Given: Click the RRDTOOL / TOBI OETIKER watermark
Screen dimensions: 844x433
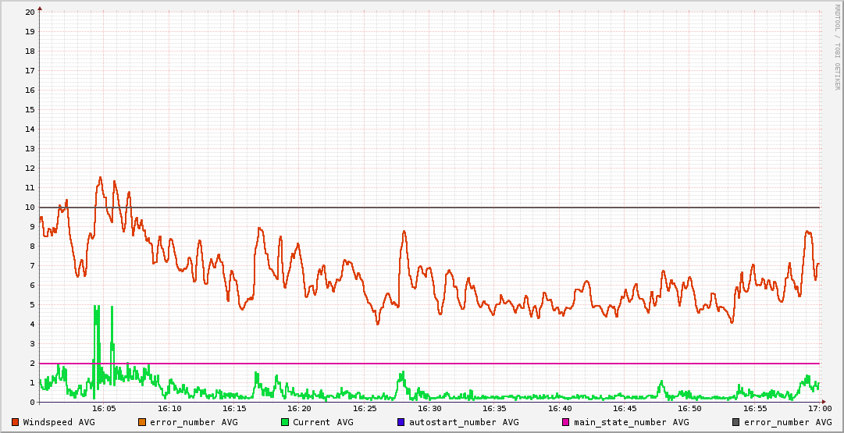Looking at the screenshot, I should (x=837, y=47).
